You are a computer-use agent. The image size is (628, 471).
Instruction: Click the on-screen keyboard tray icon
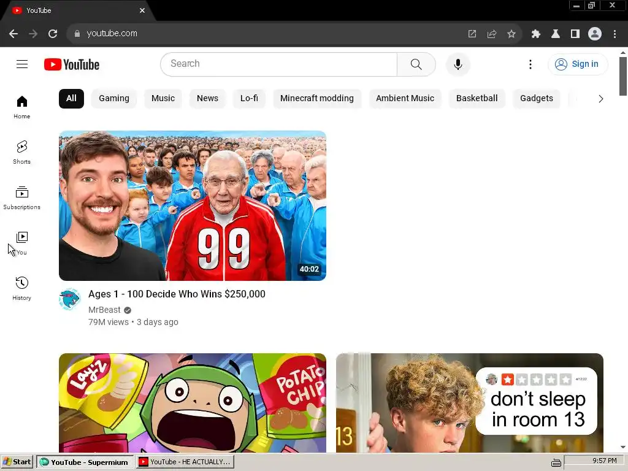click(556, 463)
